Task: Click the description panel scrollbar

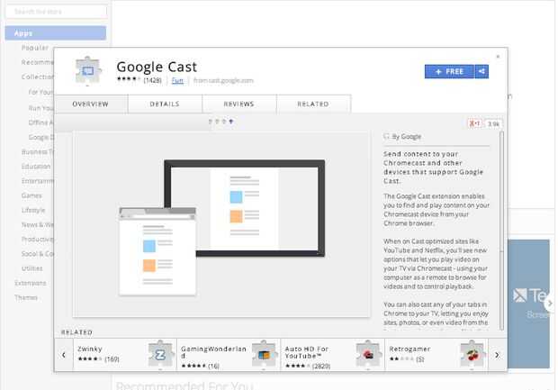Action: pos(501,230)
